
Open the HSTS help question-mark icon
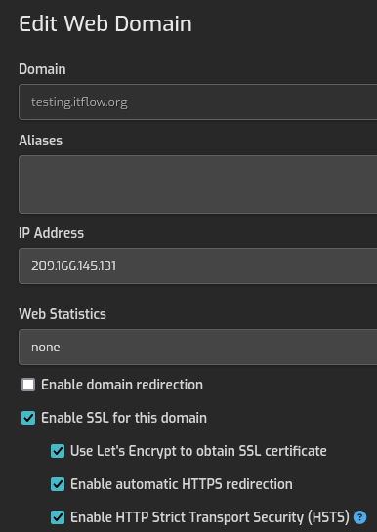click(359, 517)
